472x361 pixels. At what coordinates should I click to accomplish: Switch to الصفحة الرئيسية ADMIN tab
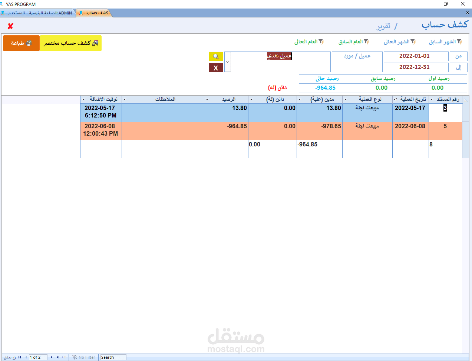pos(37,13)
